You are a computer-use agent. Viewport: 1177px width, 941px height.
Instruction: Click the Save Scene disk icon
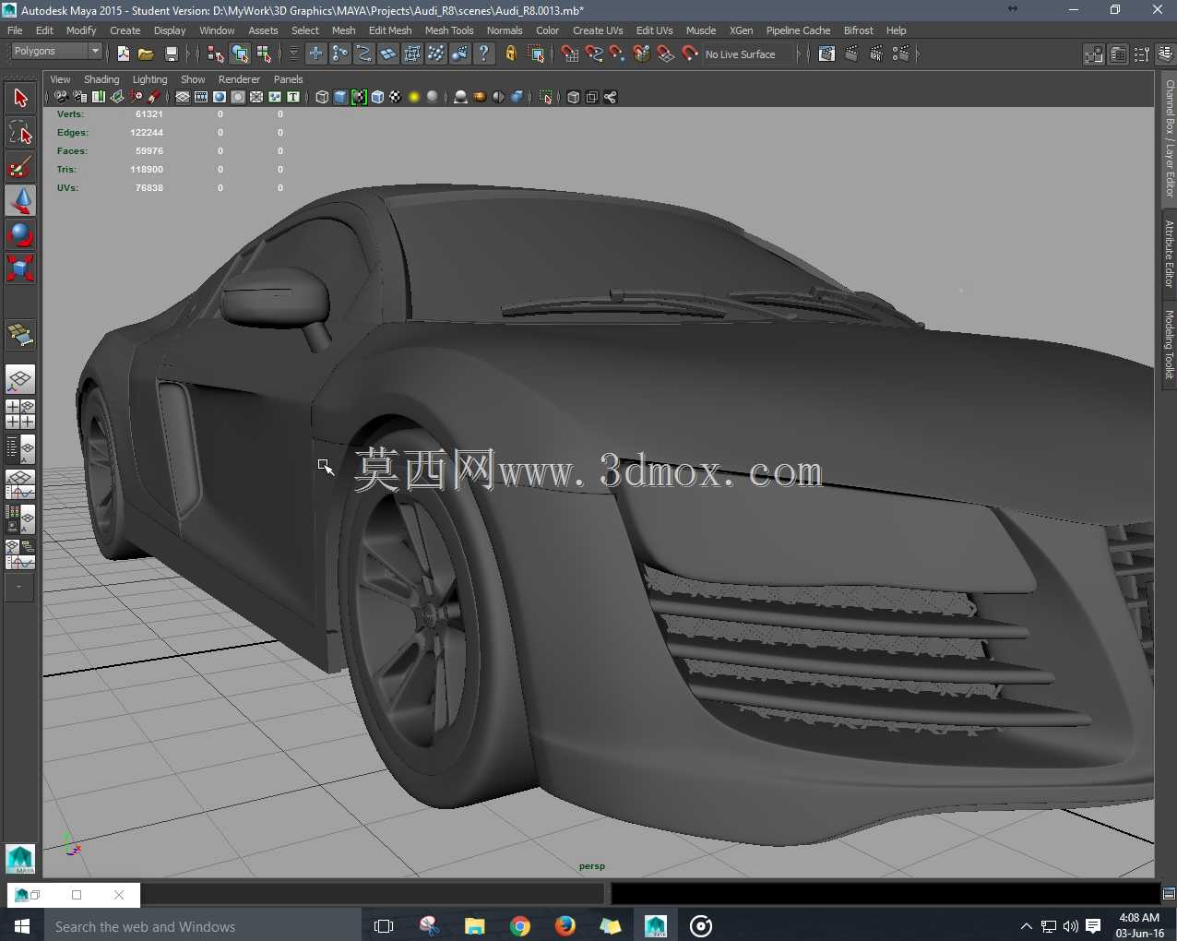tap(171, 54)
